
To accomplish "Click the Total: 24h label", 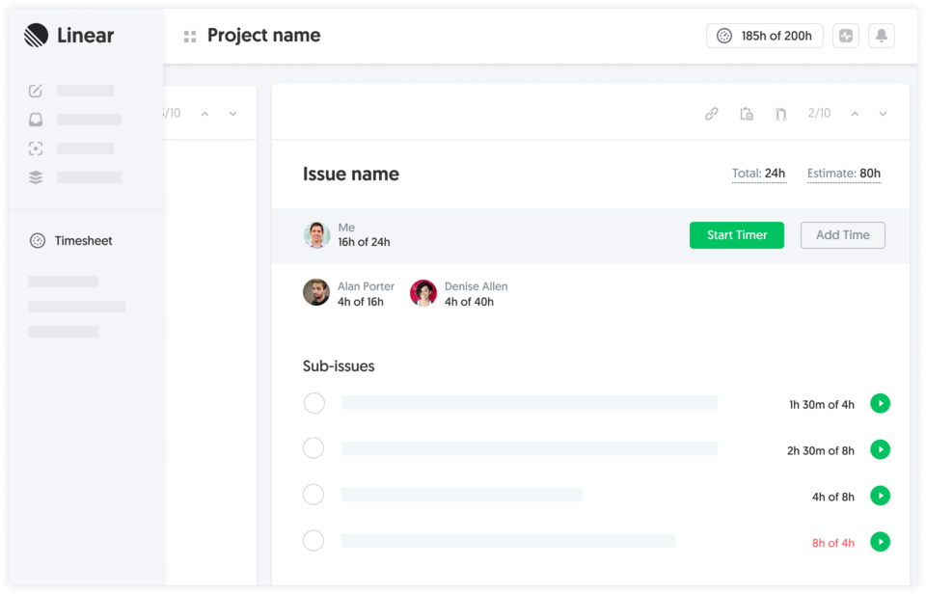I will click(x=759, y=174).
